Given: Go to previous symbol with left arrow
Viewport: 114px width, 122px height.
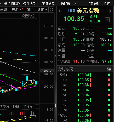Looking at the screenshot, I should [59, 11].
